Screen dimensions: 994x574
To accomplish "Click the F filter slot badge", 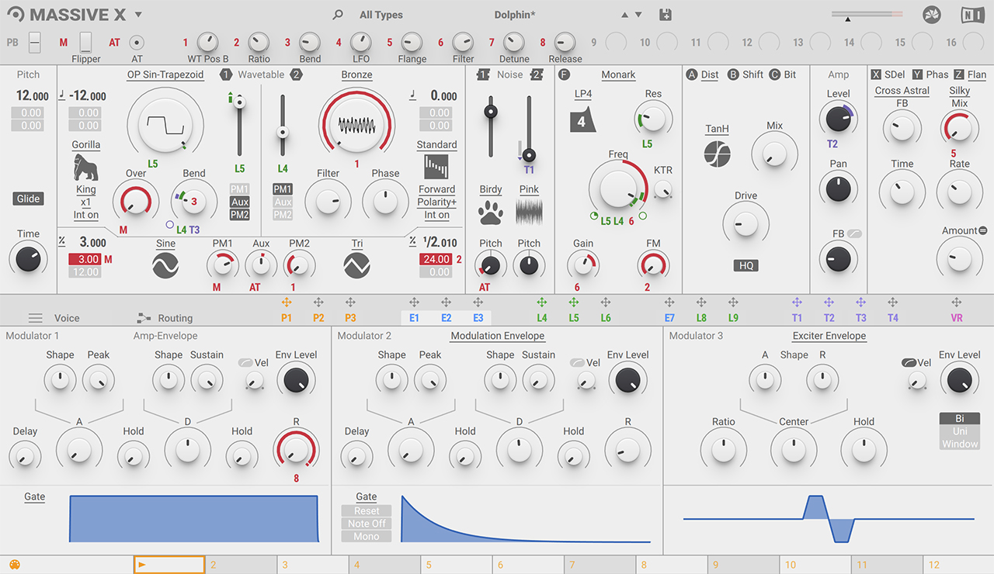I will click(564, 74).
